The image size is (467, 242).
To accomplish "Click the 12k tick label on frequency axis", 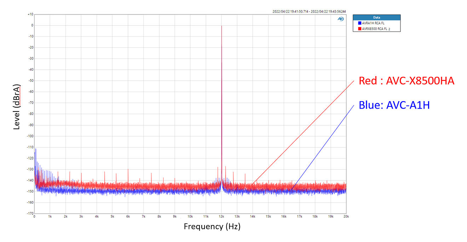I will 221,216.
